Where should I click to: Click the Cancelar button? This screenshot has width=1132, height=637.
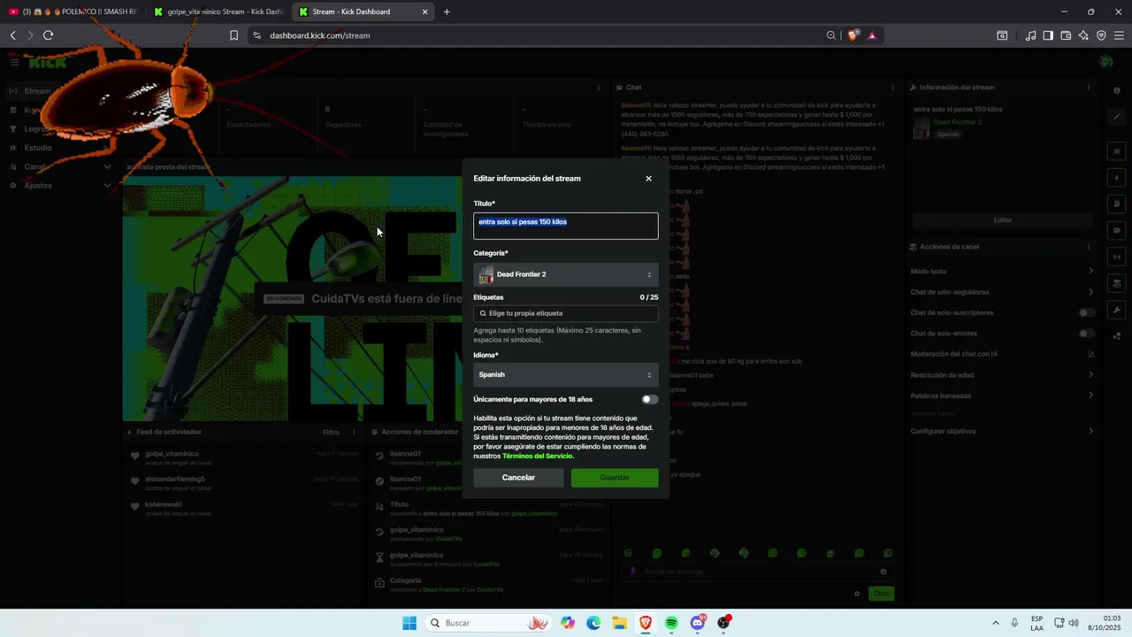(518, 478)
